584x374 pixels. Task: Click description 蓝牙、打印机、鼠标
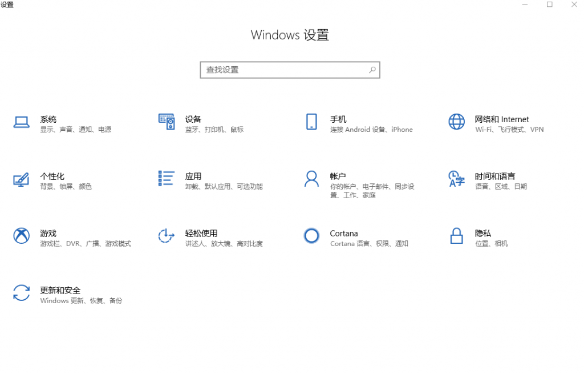point(214,130)
